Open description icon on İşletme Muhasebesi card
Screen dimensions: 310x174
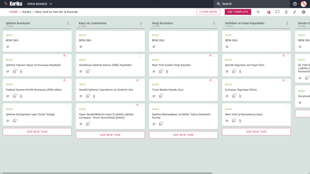coord(154,124)
